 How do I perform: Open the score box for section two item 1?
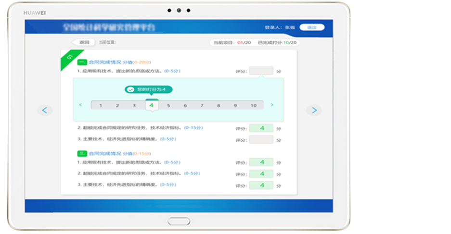pos(261,162)
